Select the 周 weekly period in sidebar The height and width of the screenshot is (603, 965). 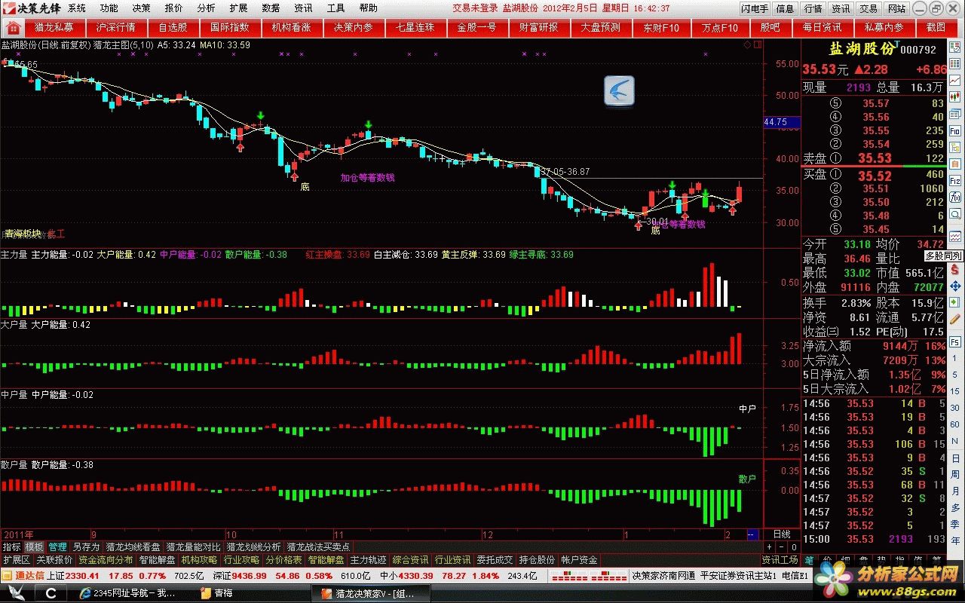(955, 474)
